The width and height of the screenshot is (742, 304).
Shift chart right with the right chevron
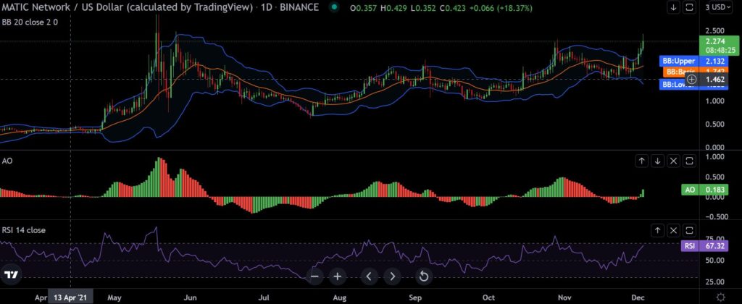[x=392, y=276]
